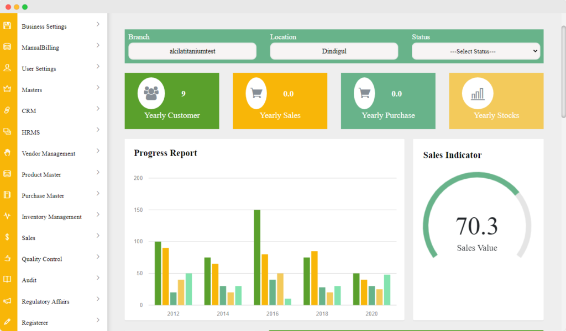Click the green macOS fullscreen window button
This screenshot has height=331, width=566.
[x=25, y=7]
